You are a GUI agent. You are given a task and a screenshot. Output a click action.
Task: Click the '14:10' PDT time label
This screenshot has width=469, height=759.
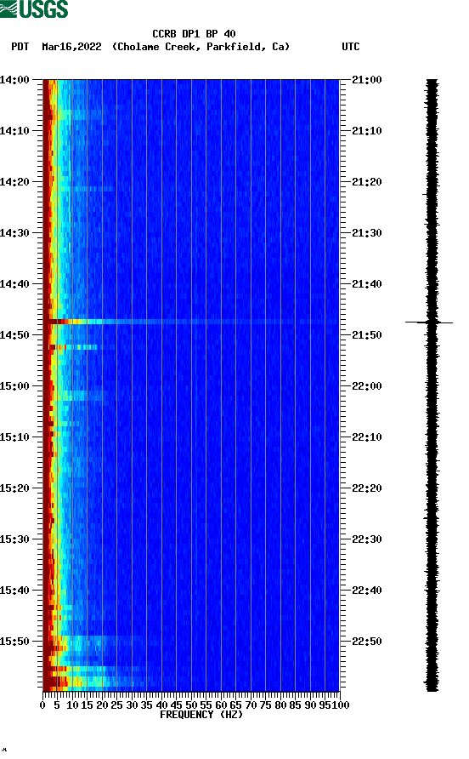15,131
